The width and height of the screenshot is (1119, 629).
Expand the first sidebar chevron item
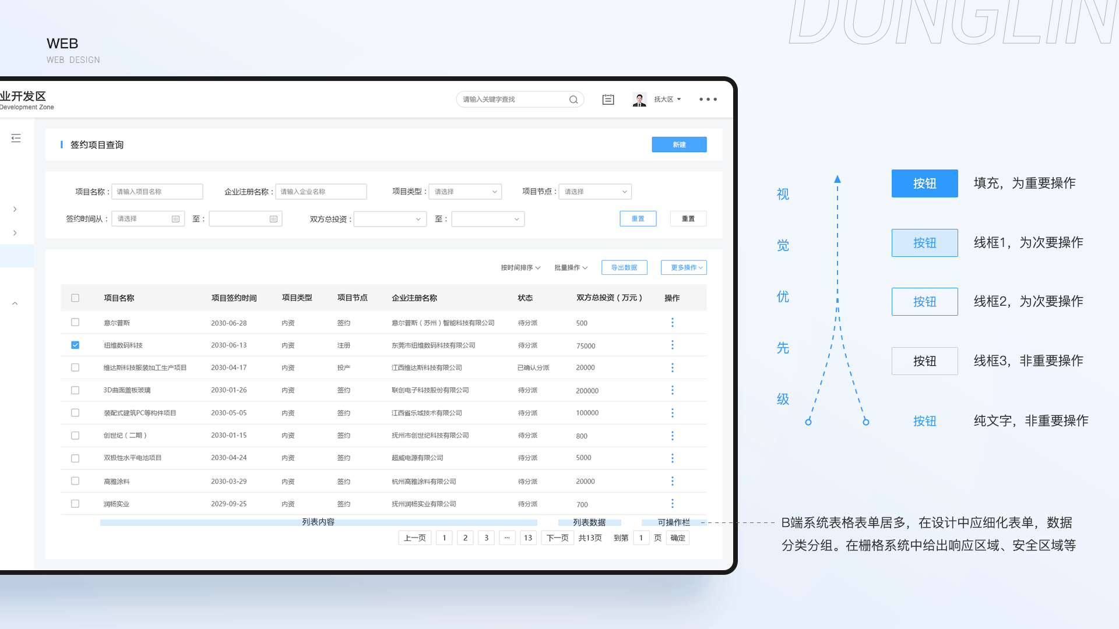click(x=15, y=209)
